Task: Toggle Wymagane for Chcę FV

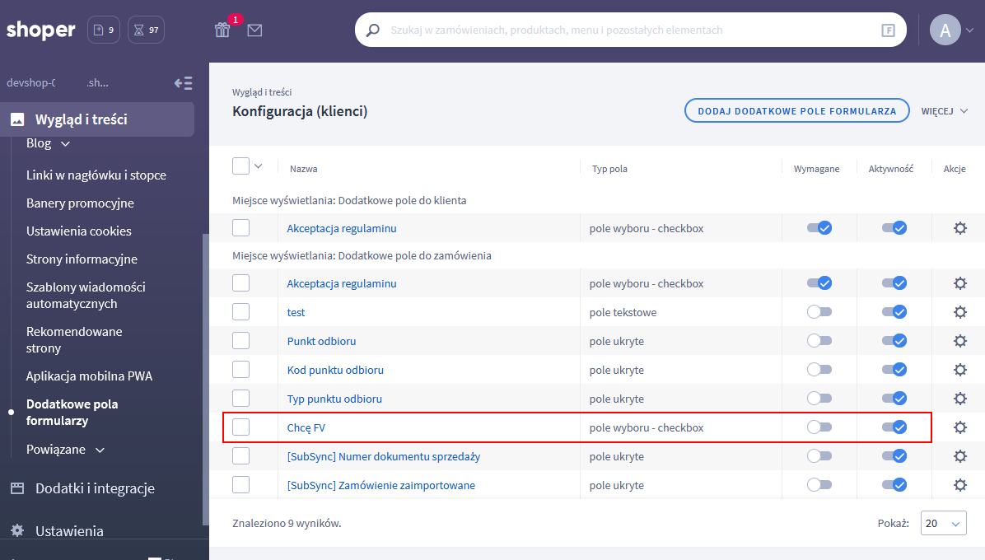Action: click(x=819, y=427)
